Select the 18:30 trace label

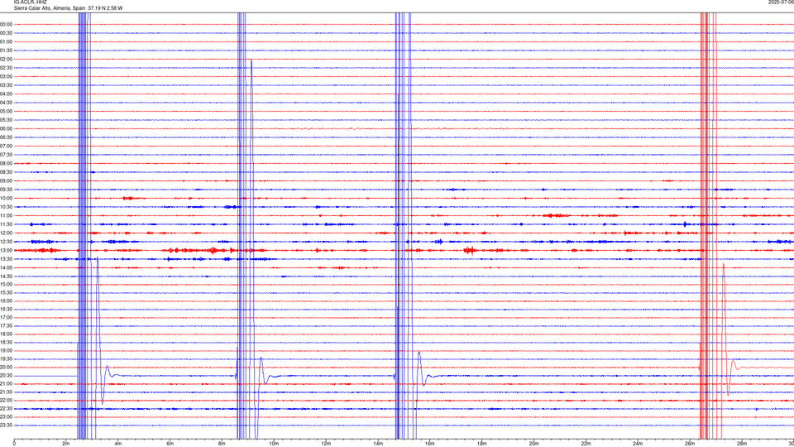coord(6,343)
